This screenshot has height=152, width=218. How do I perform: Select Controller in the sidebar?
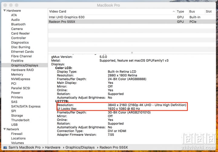18,38
